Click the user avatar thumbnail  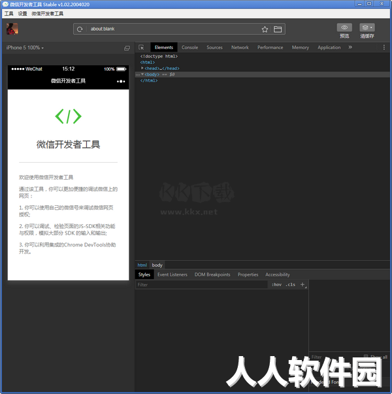[12, 29]
